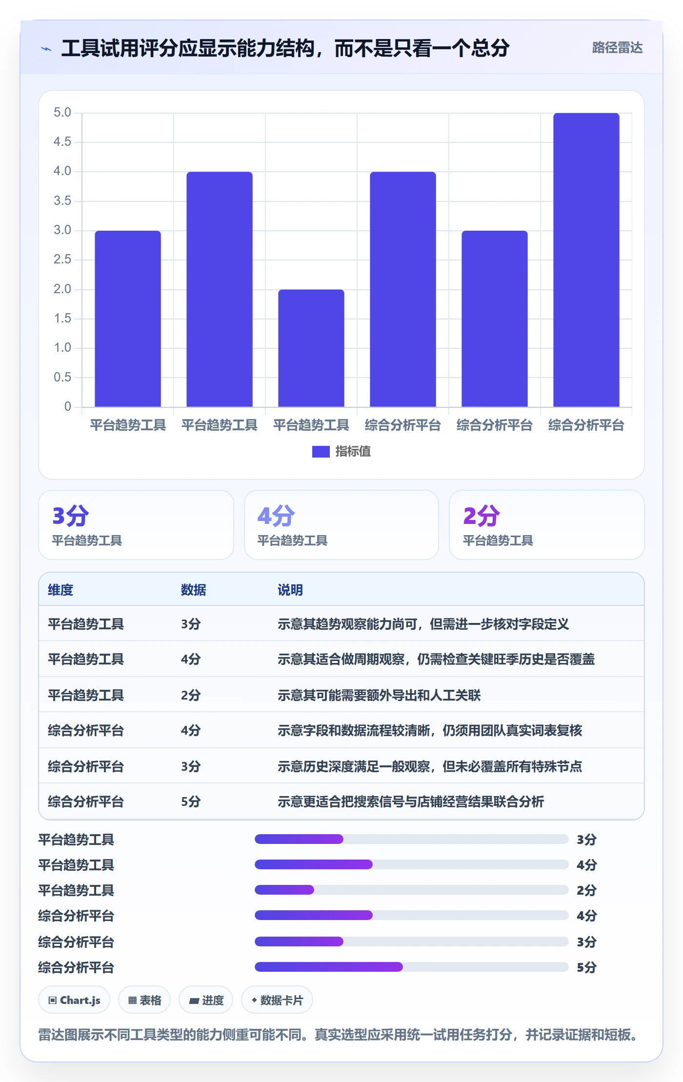Click the 2分 value in data card
The width and height of the screenshot is (683, 1082).
[482, 516]
